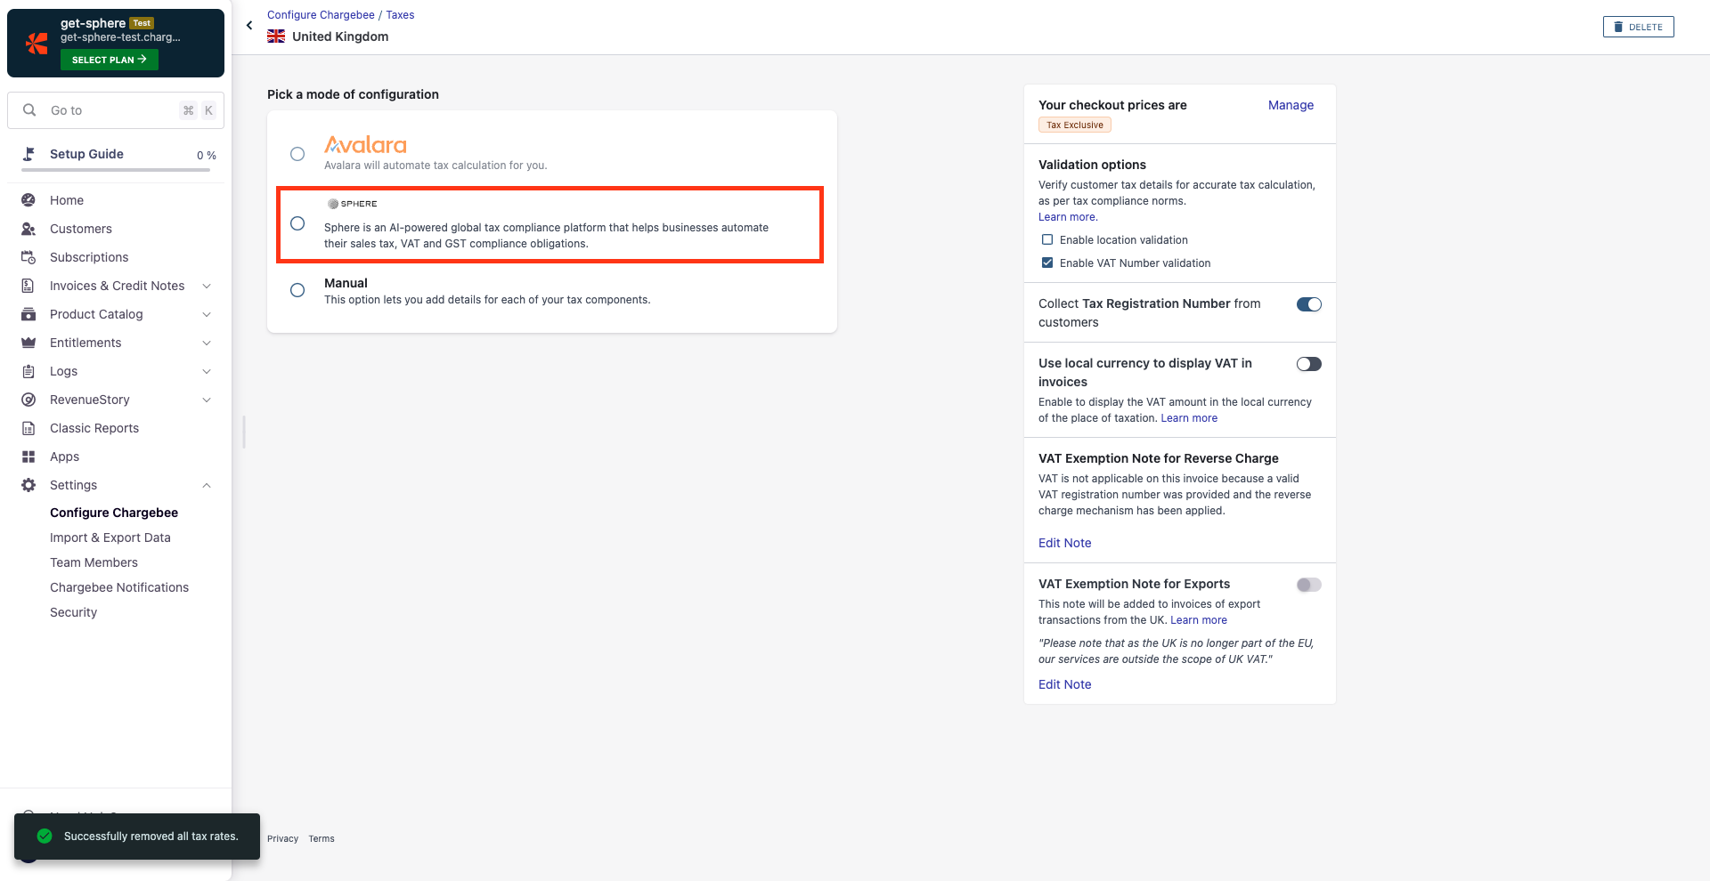Click Manage link for checkout prices
Image resolution: width=1710 pixels, height=881 pixels.
(1291, 105)
